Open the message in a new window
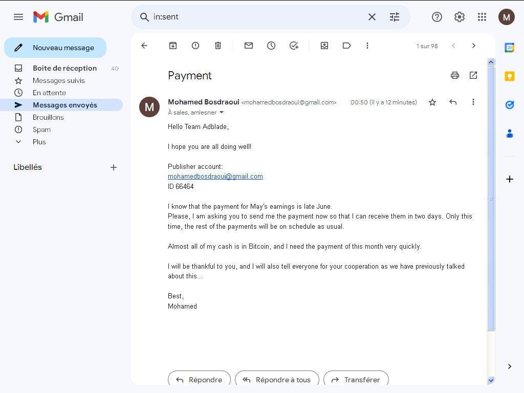Screen dimensions: 524x393 click(x=473, y=75)
